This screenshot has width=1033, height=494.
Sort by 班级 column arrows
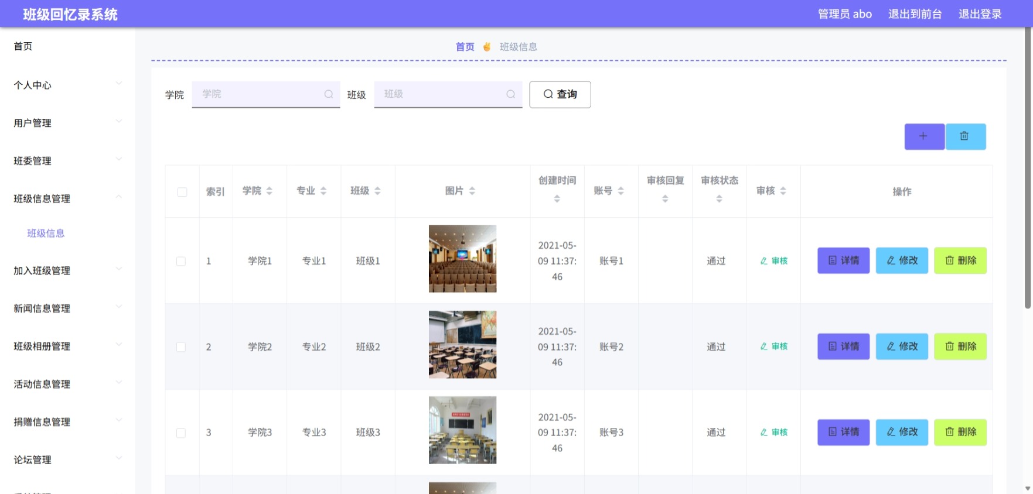coord(377,191)
